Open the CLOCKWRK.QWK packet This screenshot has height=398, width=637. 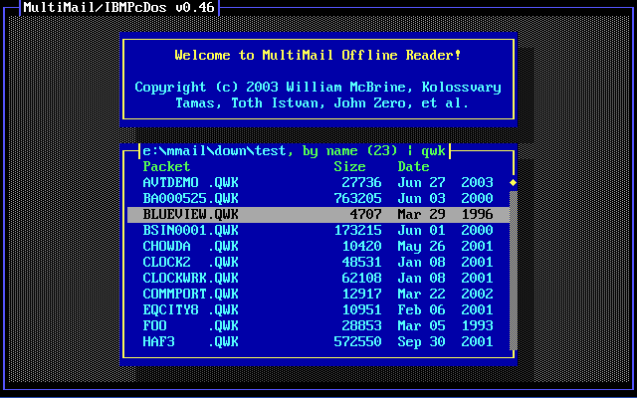[191, 279]
